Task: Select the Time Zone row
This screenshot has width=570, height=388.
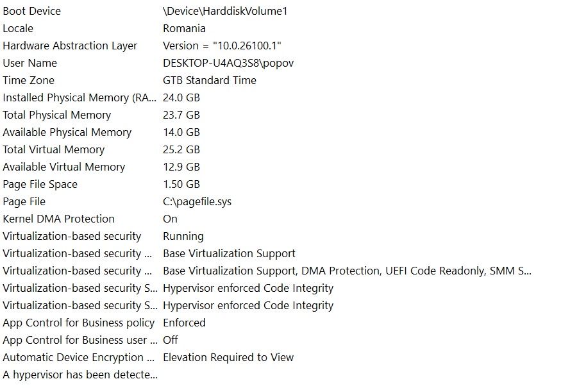Action: (x=28, y=80)
